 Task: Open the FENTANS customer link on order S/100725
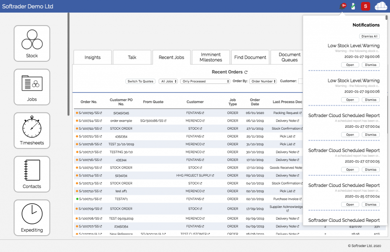point(195,113)
